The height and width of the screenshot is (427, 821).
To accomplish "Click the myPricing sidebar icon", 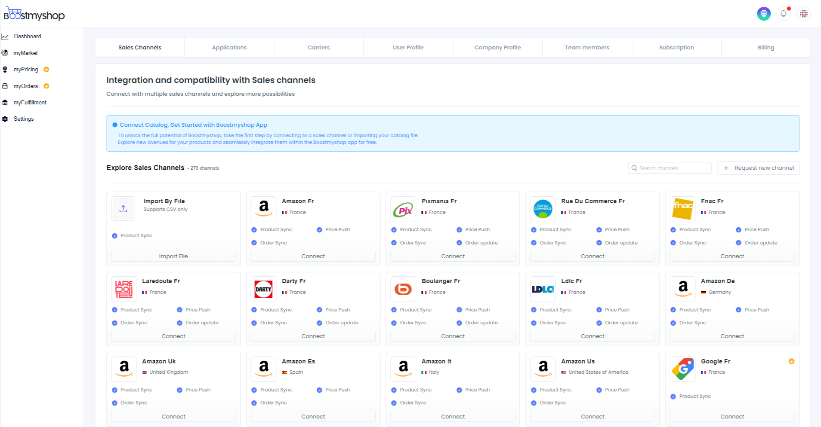I will 5,70.
